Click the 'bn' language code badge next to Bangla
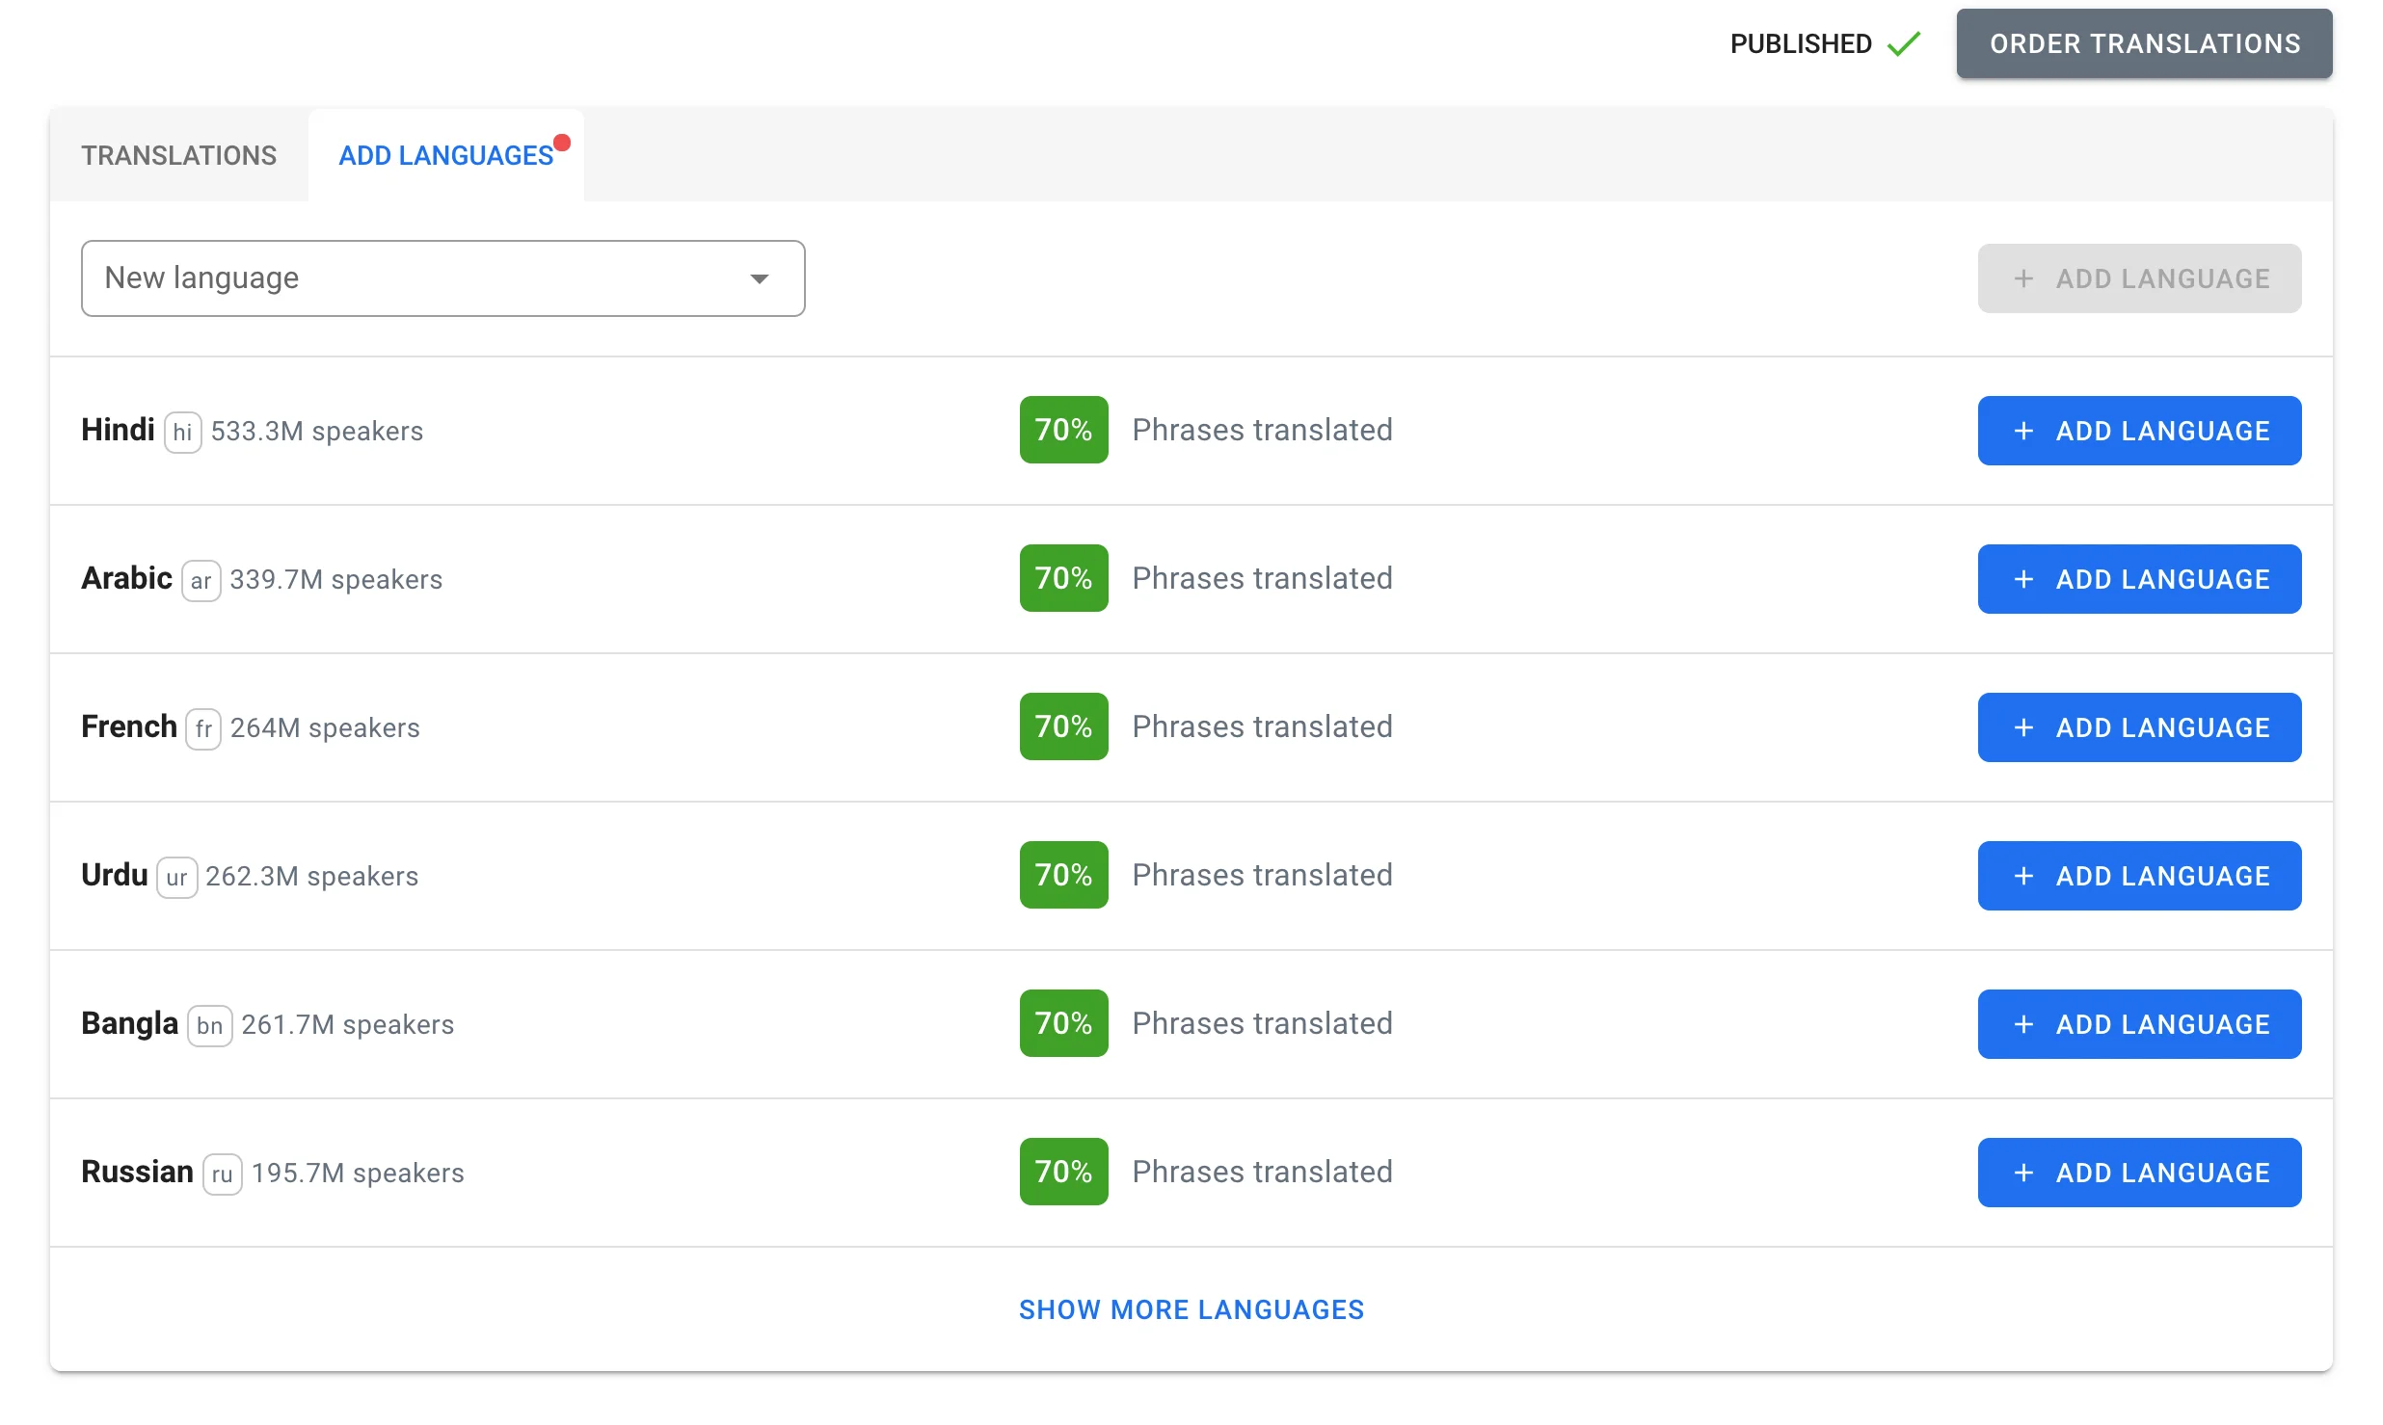Image resolution: width=2383 pixels, height=1425 pixels. click(x=209, y=1026)
